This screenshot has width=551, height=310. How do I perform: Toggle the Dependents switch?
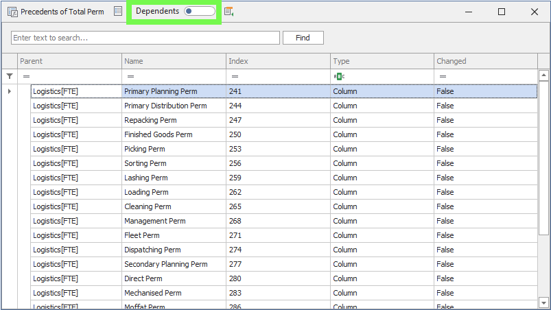coord(199,12)
